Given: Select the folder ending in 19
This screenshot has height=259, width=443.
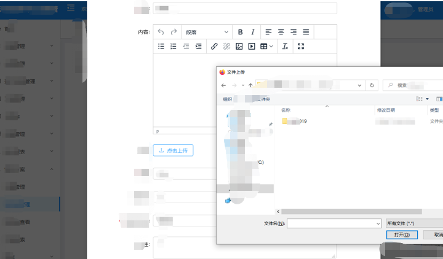Looking at the screenshot, I should (x=295, y=121).
